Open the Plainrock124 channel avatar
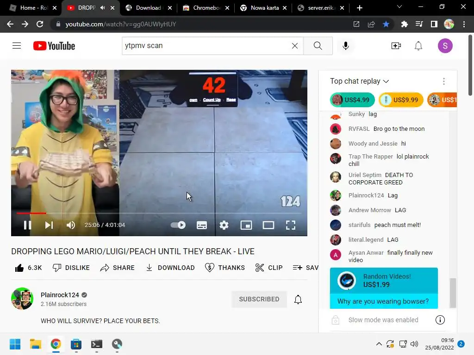 click(22, 299)
